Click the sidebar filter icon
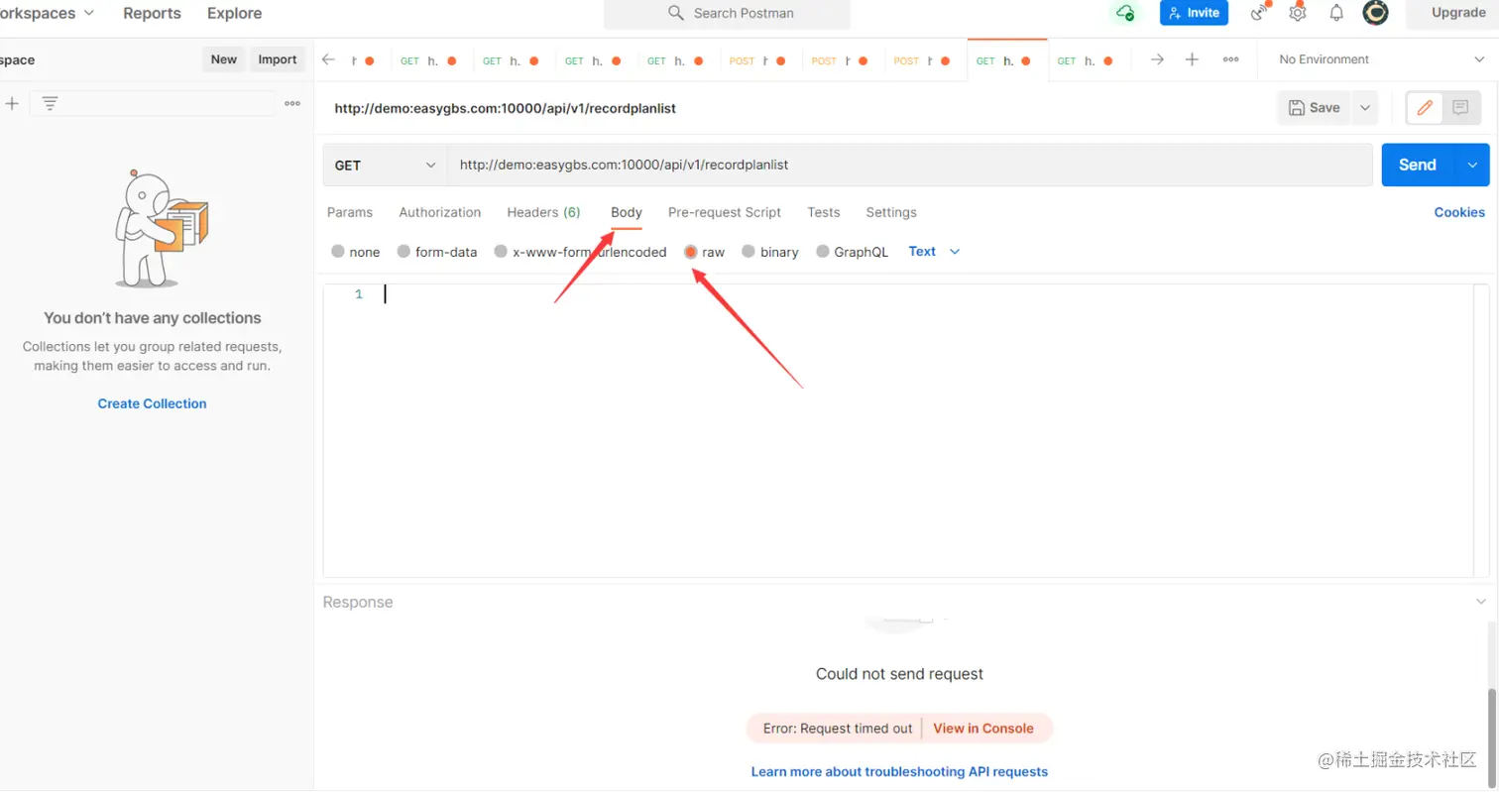The image size is (1499, 792). pyautogui.click(x=50, y=103)
